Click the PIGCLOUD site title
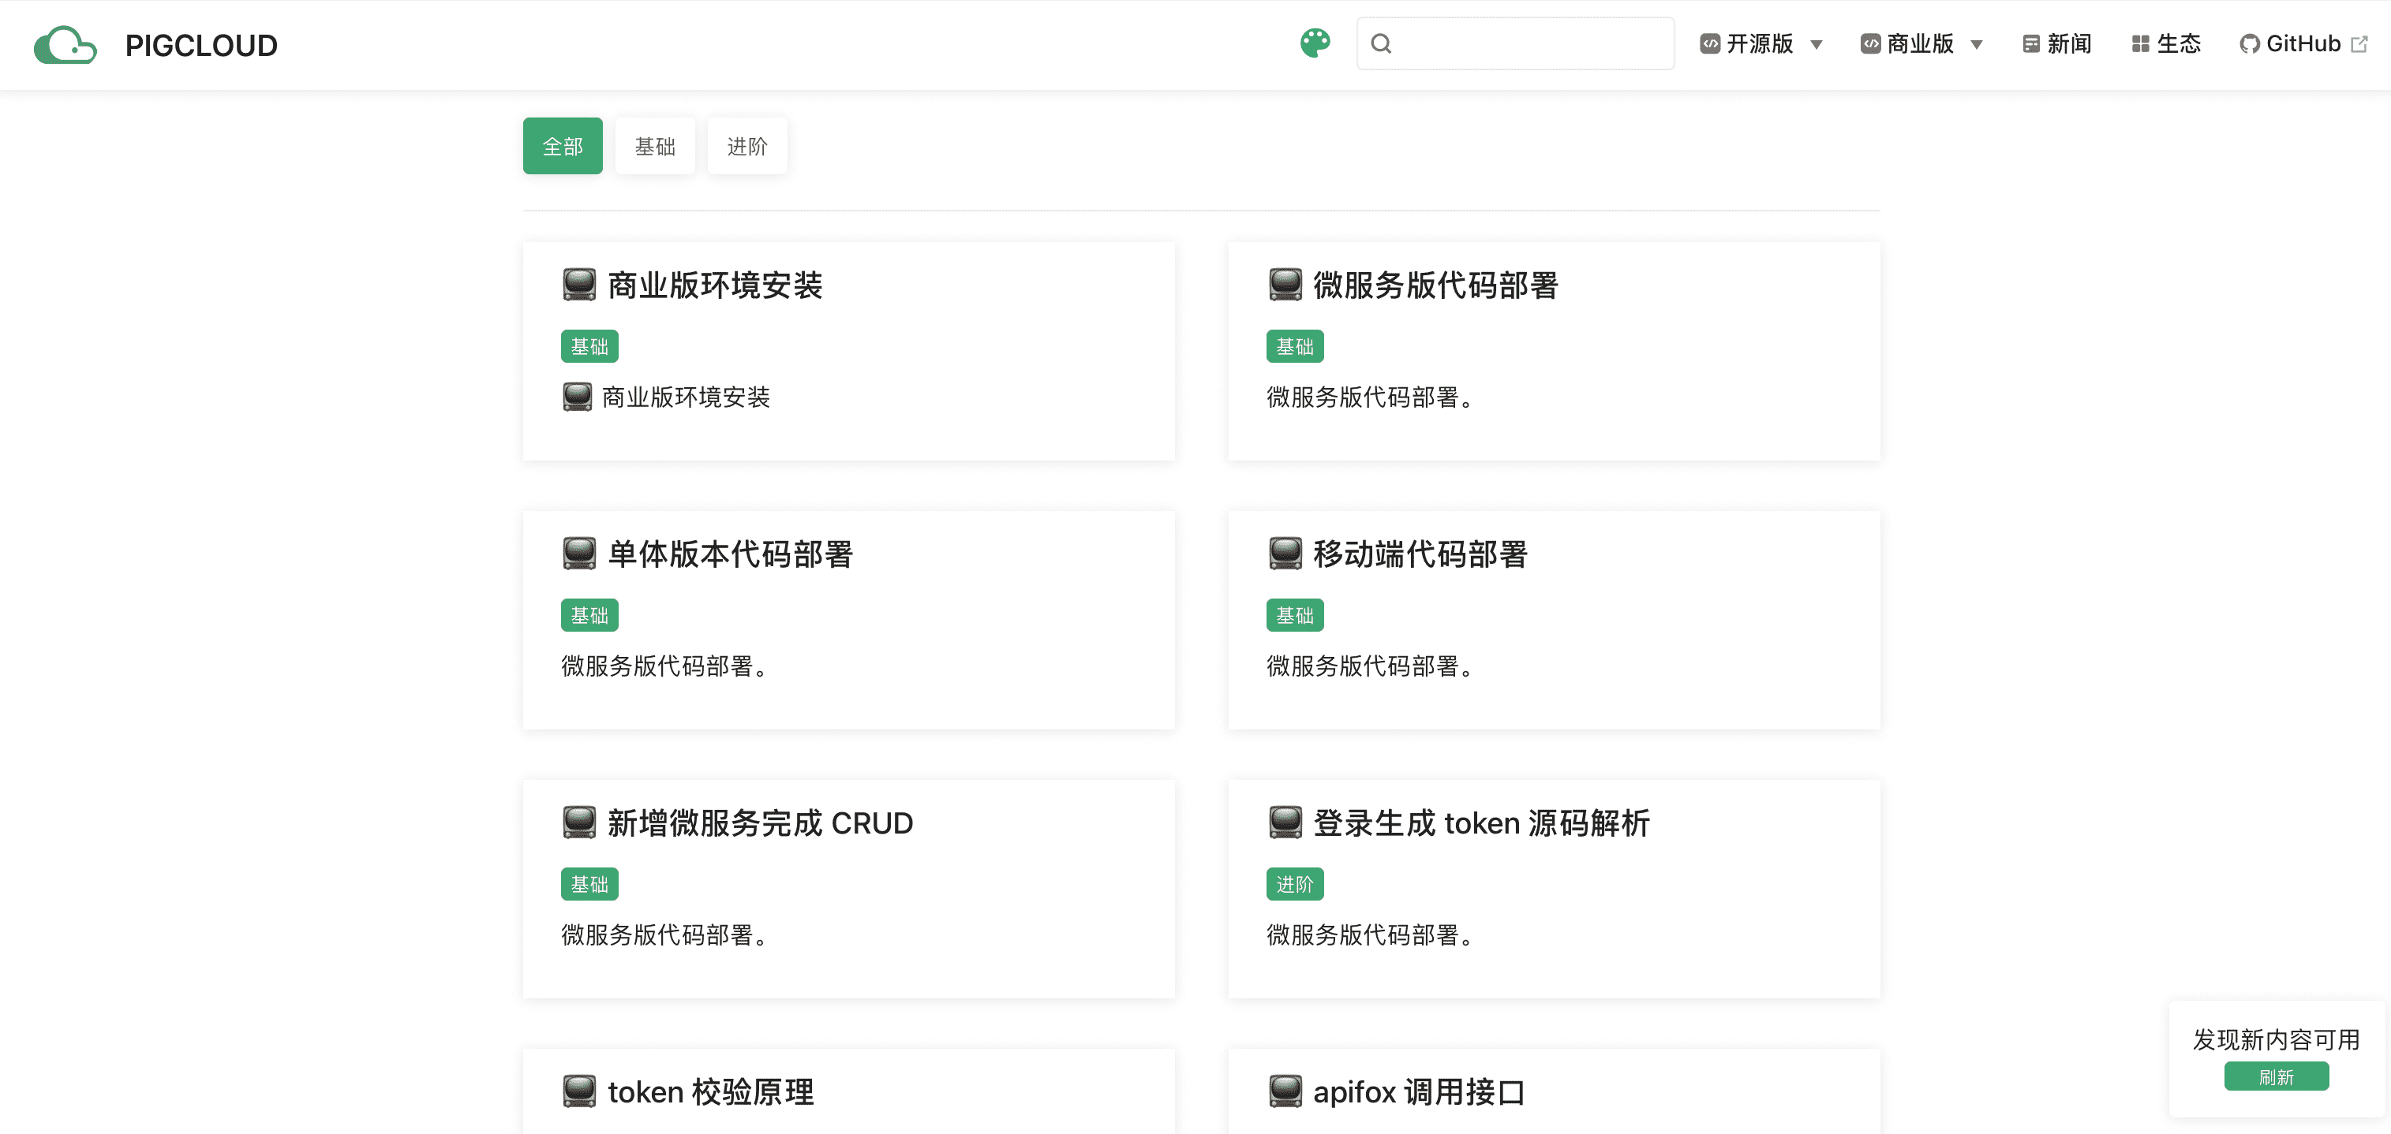 (x=201, y=46)
